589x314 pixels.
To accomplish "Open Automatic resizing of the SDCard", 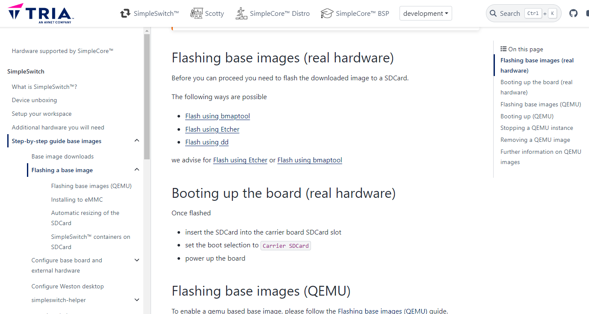I will [x=85, y=218].
